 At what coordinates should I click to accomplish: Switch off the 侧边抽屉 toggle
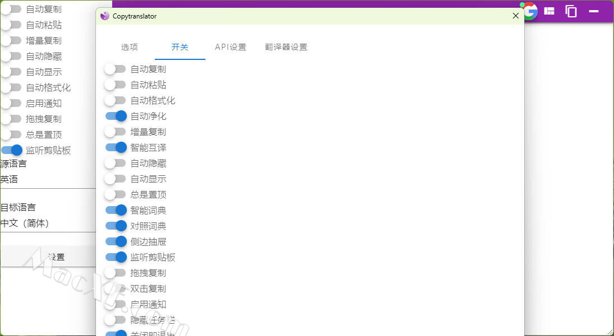[116, 242]
